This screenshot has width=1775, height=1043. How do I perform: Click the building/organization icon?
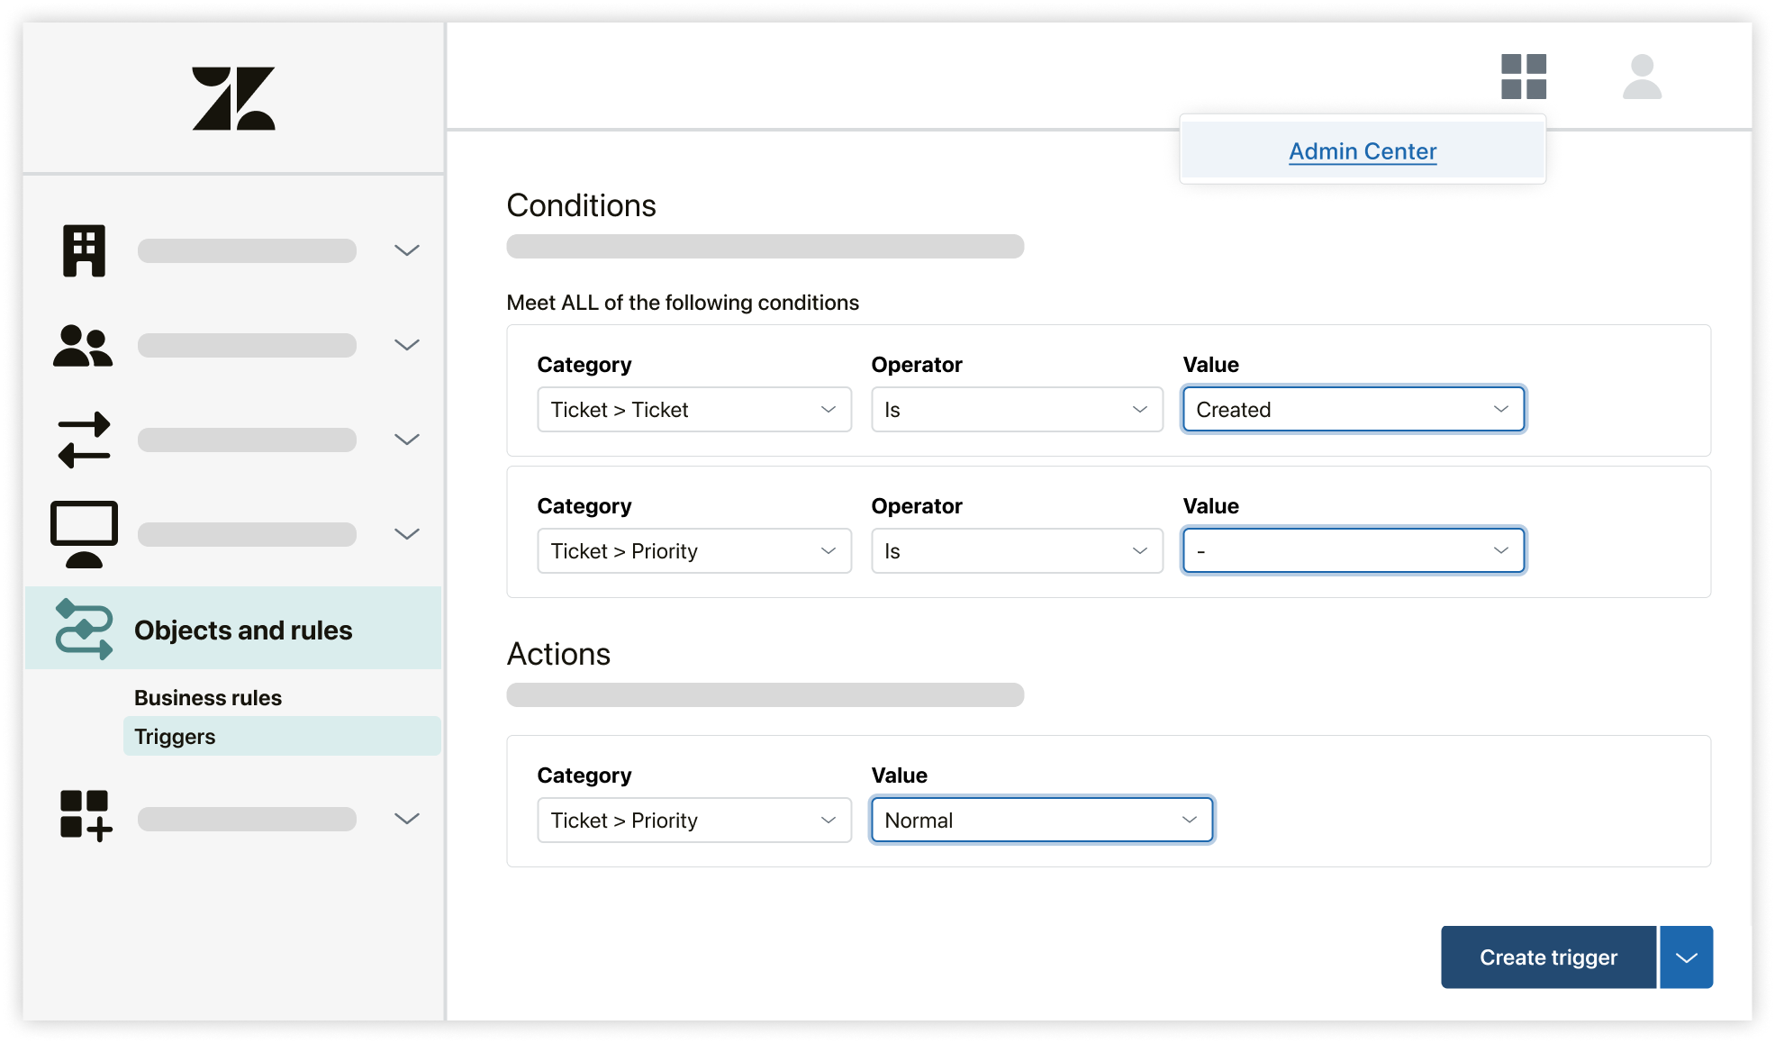[x=83, y=249]
